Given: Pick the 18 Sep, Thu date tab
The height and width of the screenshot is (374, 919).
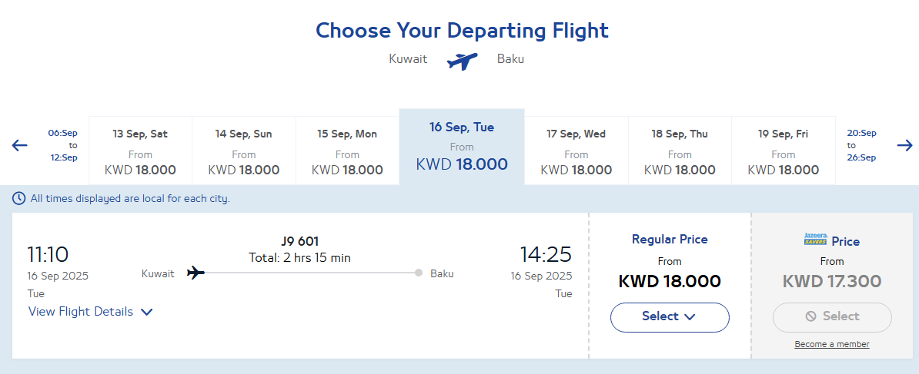Looking at the screenshot, I should [680, 151].
